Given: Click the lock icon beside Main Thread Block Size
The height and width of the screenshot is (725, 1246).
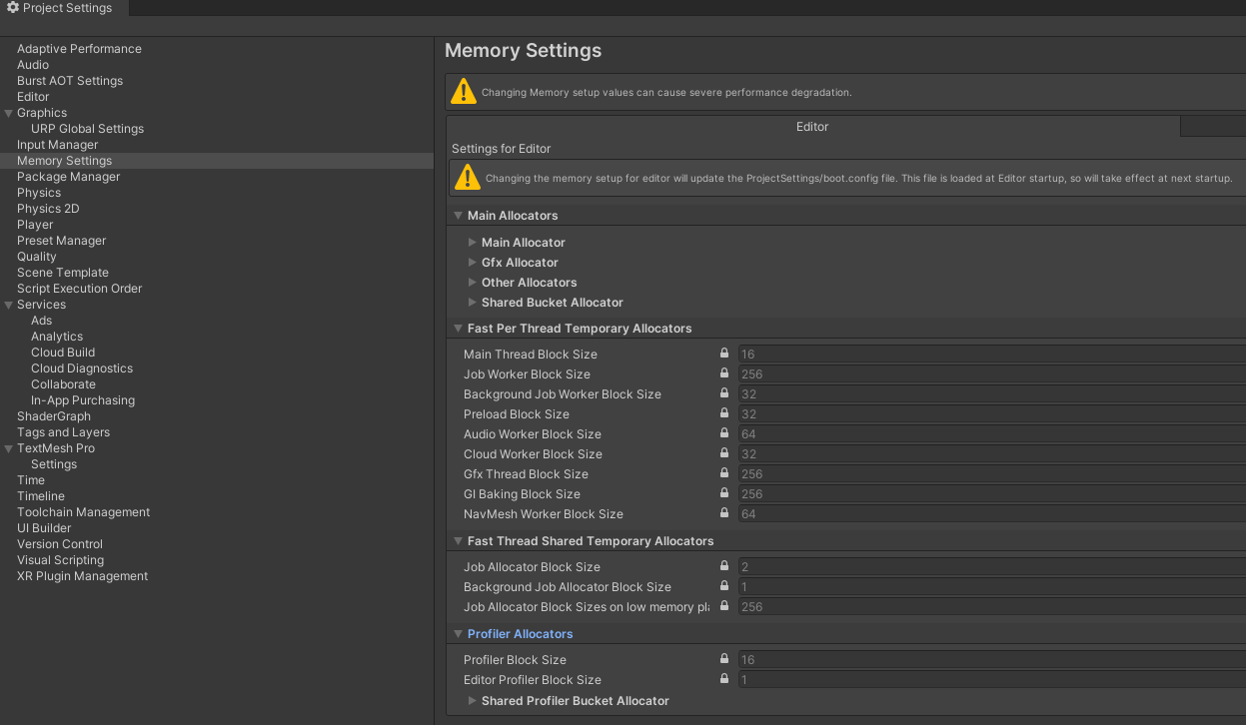Looking at the screenshot, I should point(723,353).
